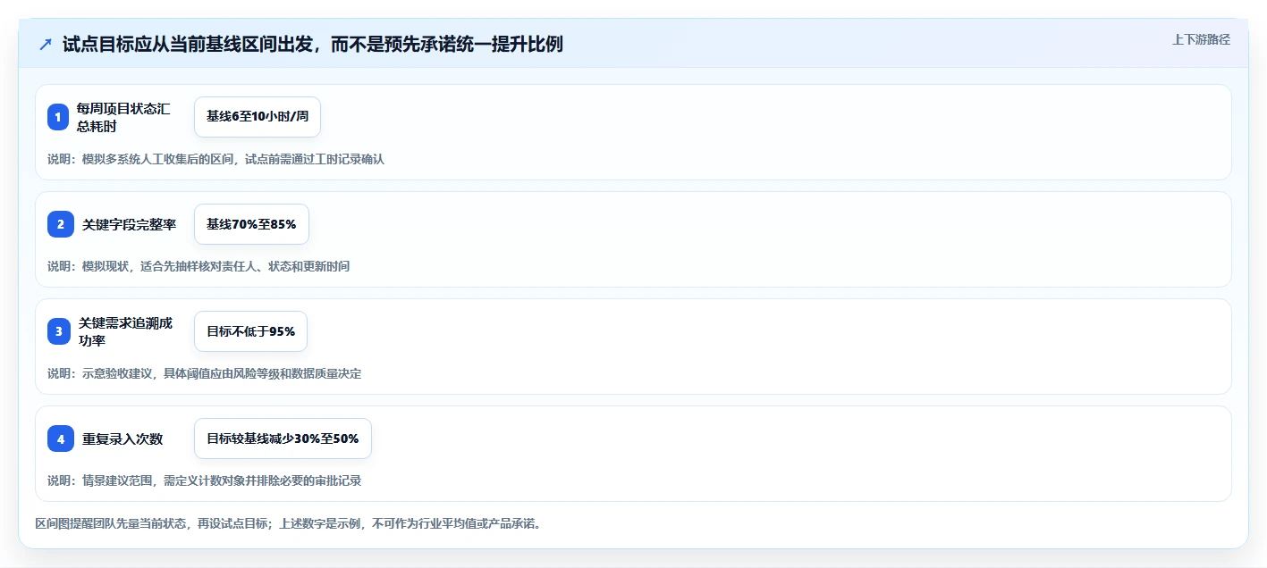Select the 目标较基线减少30%至50% value chip

tap(283, 439)
